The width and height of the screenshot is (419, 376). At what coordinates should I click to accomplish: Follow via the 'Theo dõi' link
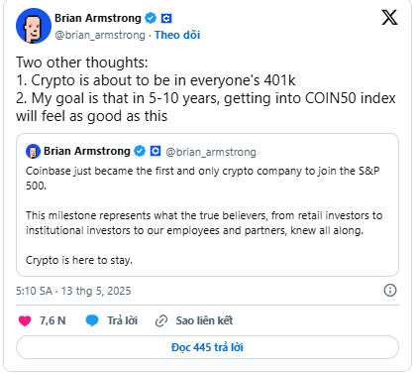click(x=177, y=35)
